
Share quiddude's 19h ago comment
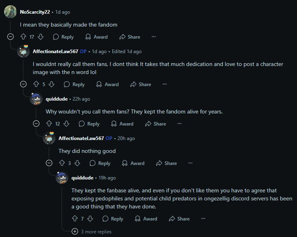179,219
